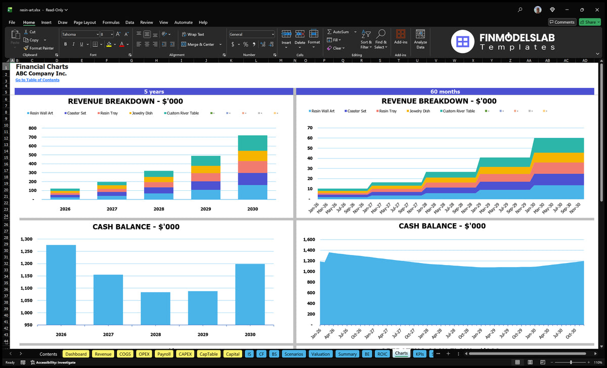Open the File menu

click(12, 22)
